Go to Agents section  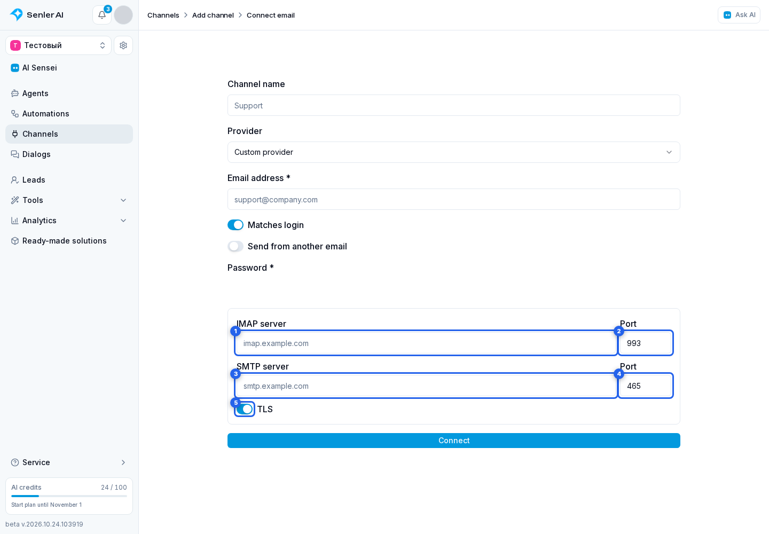click(x=69, y=93)
